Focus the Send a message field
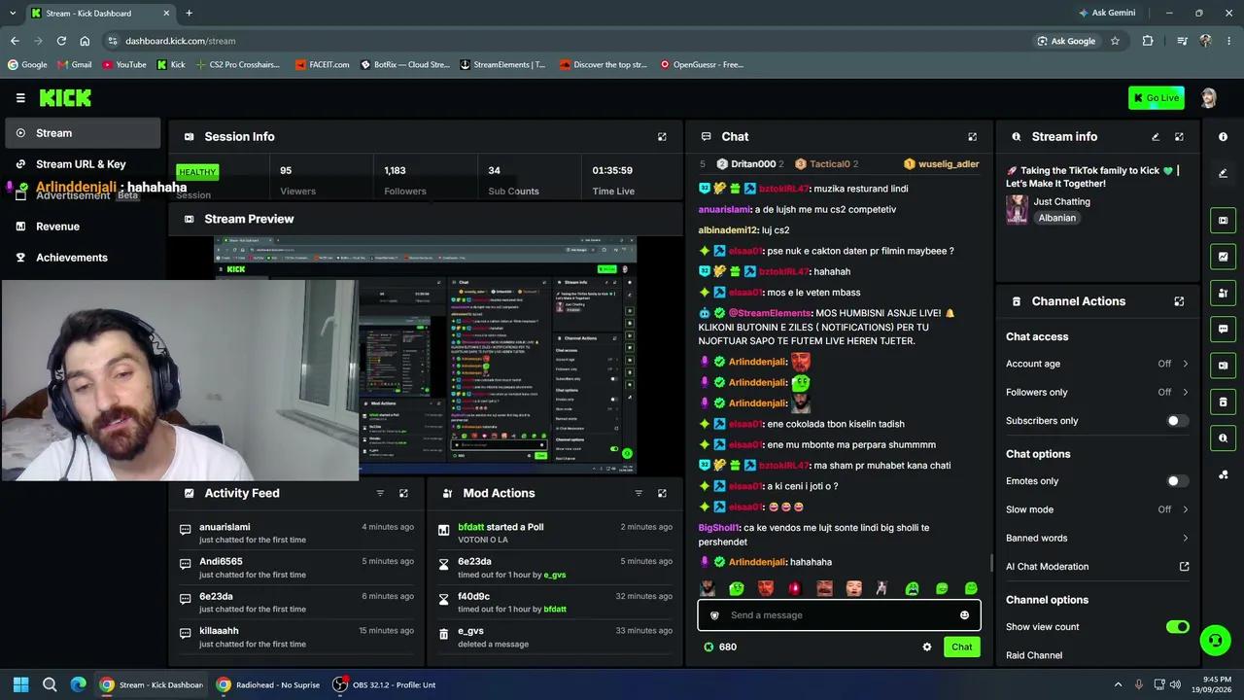This screenshot has height=700, width=1244. click(840, 615)
